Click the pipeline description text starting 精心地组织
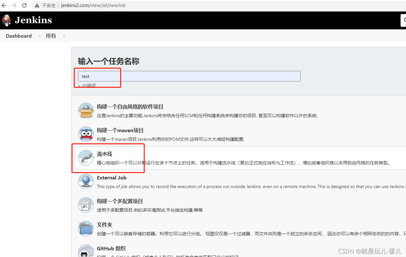The height and width of the screenshot is (257, 406). click(x=244, y=163)
